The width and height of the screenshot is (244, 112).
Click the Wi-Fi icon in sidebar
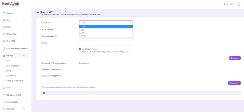coord(4,27)
